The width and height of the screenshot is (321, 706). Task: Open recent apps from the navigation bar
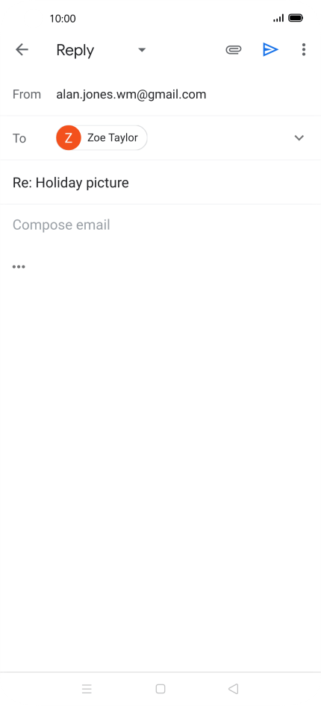pos(87,688)
